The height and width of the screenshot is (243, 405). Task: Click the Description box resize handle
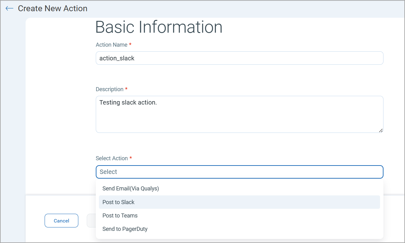point(381,130)
